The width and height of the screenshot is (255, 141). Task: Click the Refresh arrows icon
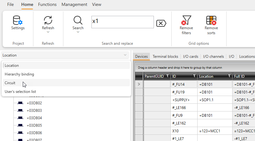coord(48,21)
